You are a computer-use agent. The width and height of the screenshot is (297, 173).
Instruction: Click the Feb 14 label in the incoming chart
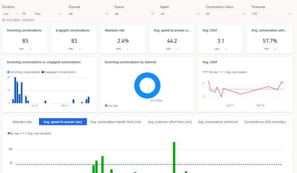pyautogui.click(x=65, y=105)
